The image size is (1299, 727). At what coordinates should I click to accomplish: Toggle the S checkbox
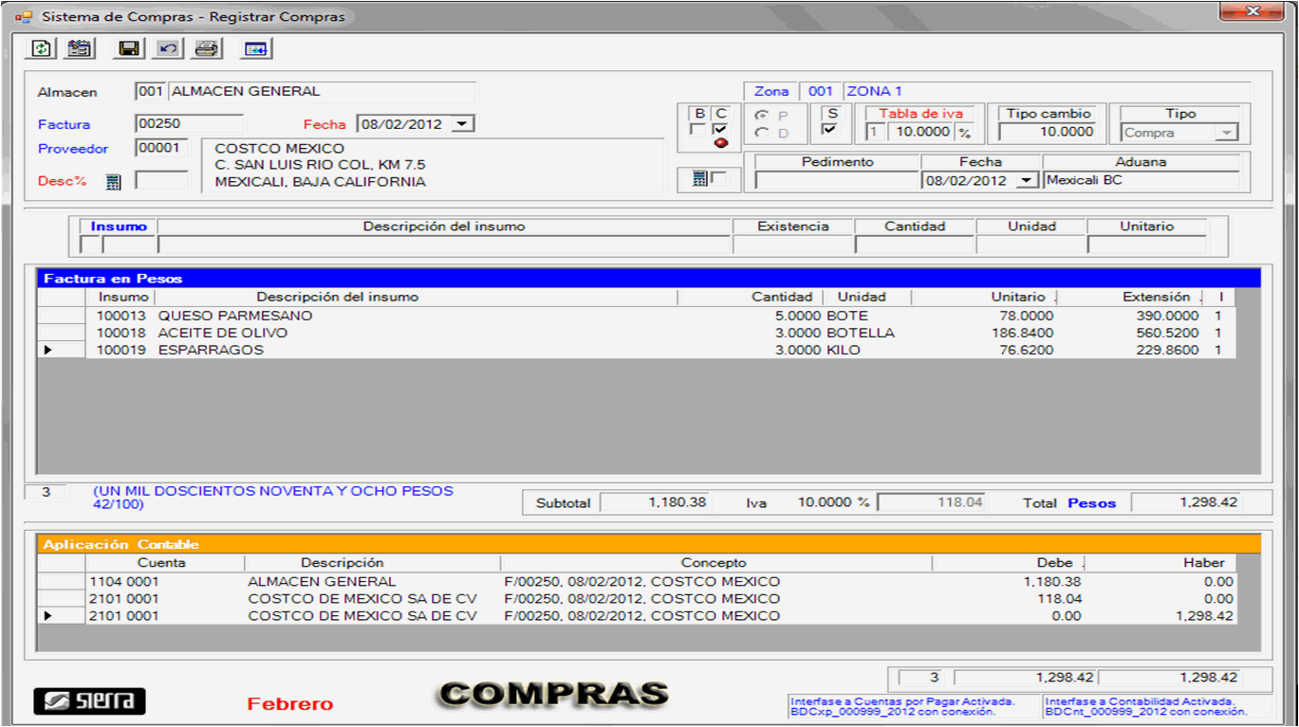point(830,130)
